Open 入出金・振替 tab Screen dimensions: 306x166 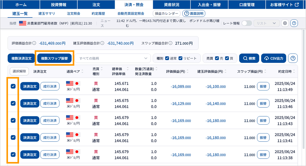click(x=209, y=5)
